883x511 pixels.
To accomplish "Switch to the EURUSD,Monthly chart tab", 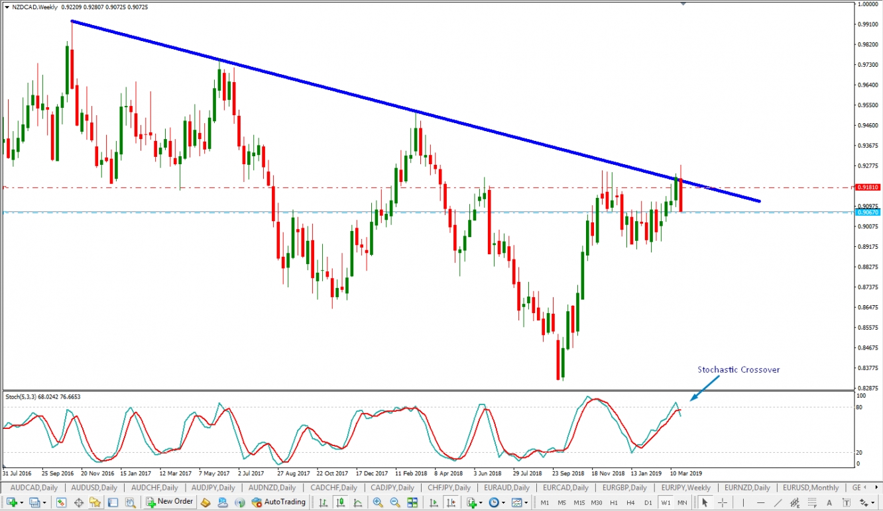I will click(x=810, y=487).
